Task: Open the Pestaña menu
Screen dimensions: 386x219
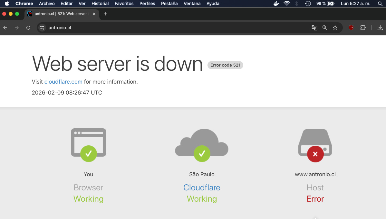Action: point(169,4)
